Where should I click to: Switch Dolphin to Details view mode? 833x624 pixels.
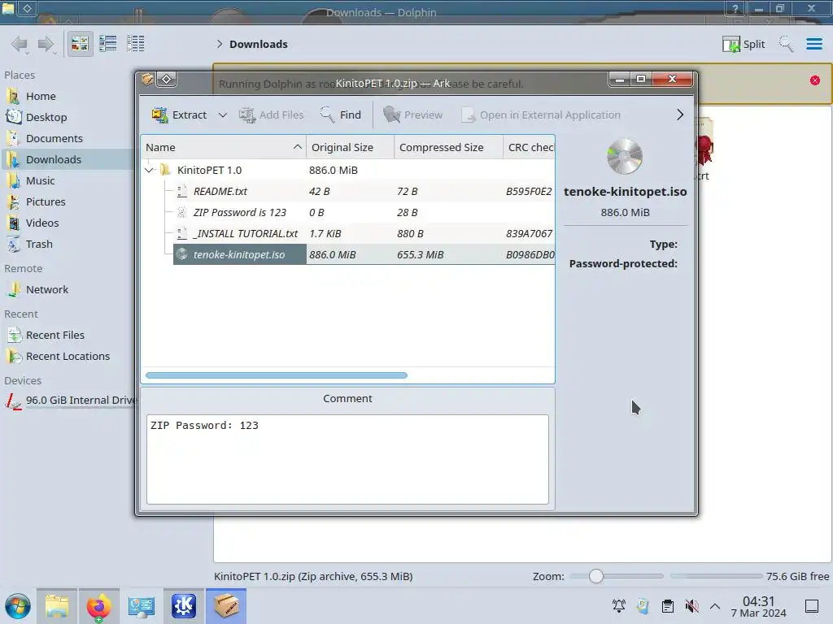point(136,44)
